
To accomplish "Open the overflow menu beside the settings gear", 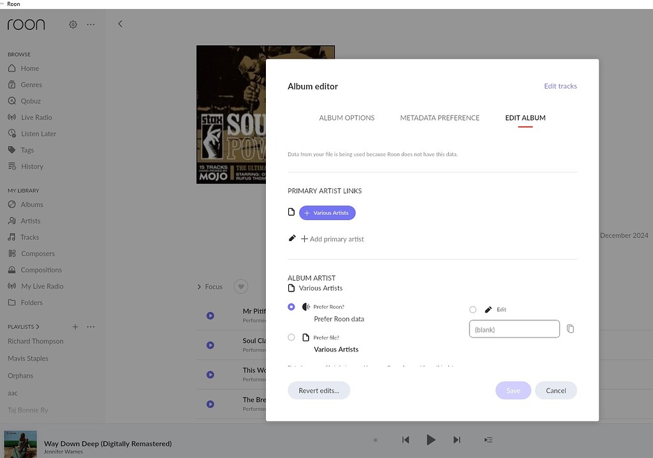I will (x=91, y=24).
